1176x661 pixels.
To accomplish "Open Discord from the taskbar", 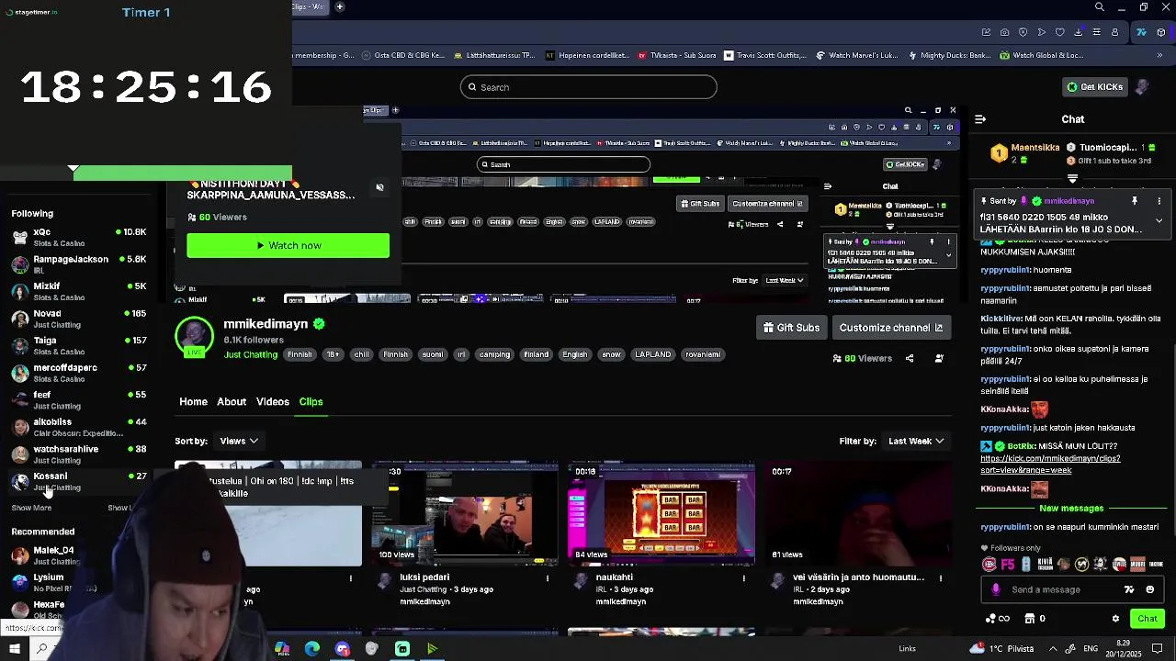I will 343,649.
